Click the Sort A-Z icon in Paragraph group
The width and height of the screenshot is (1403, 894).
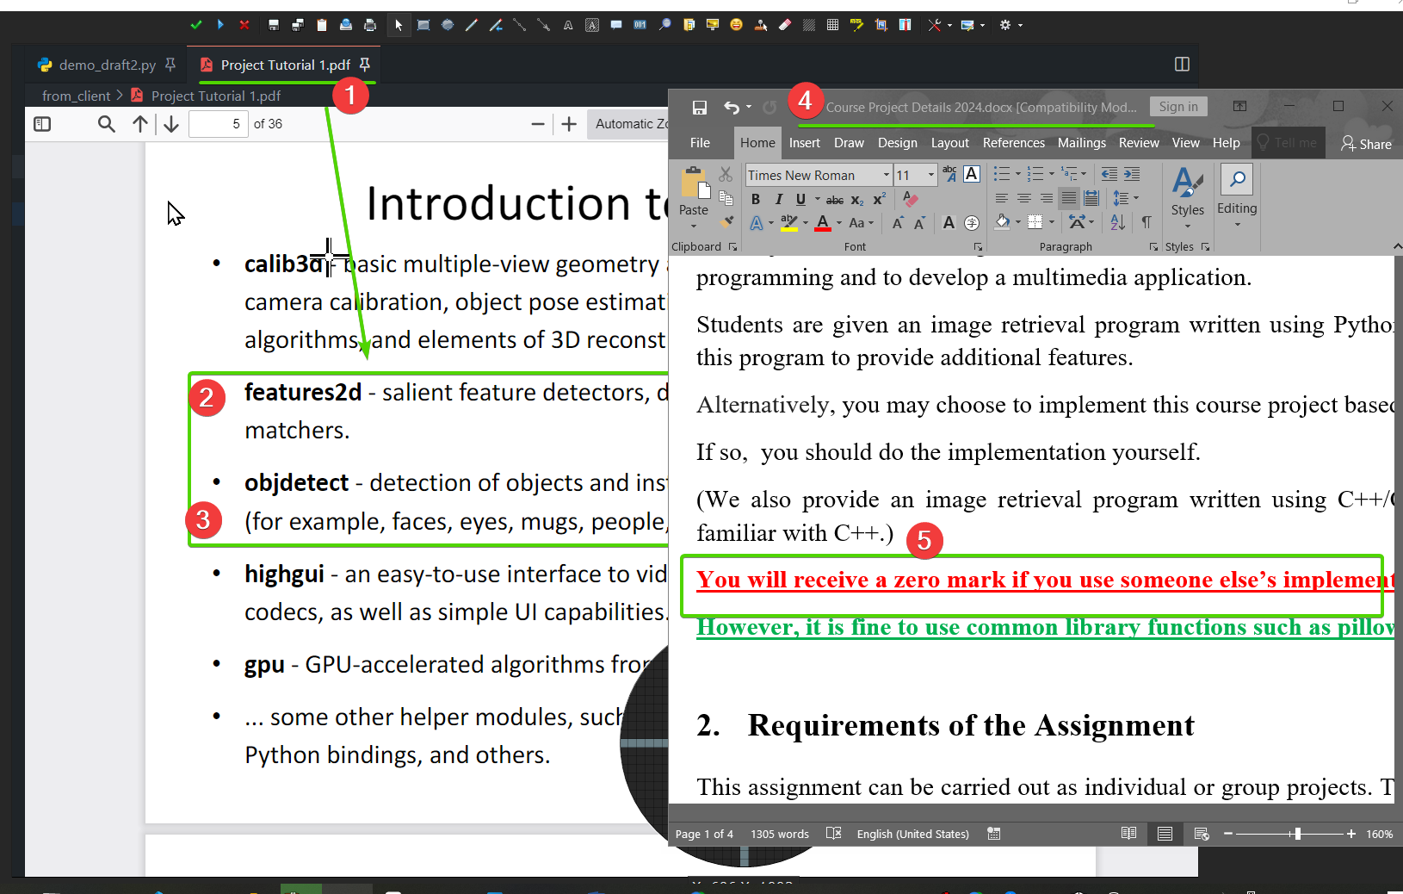[x=1117, y=222]
